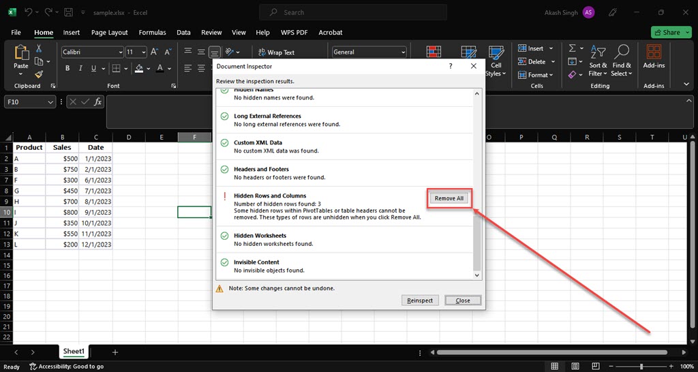Click the Conditional Formatting icon
The height and width of the screenshot is (372, 698).
click(433, 52)
